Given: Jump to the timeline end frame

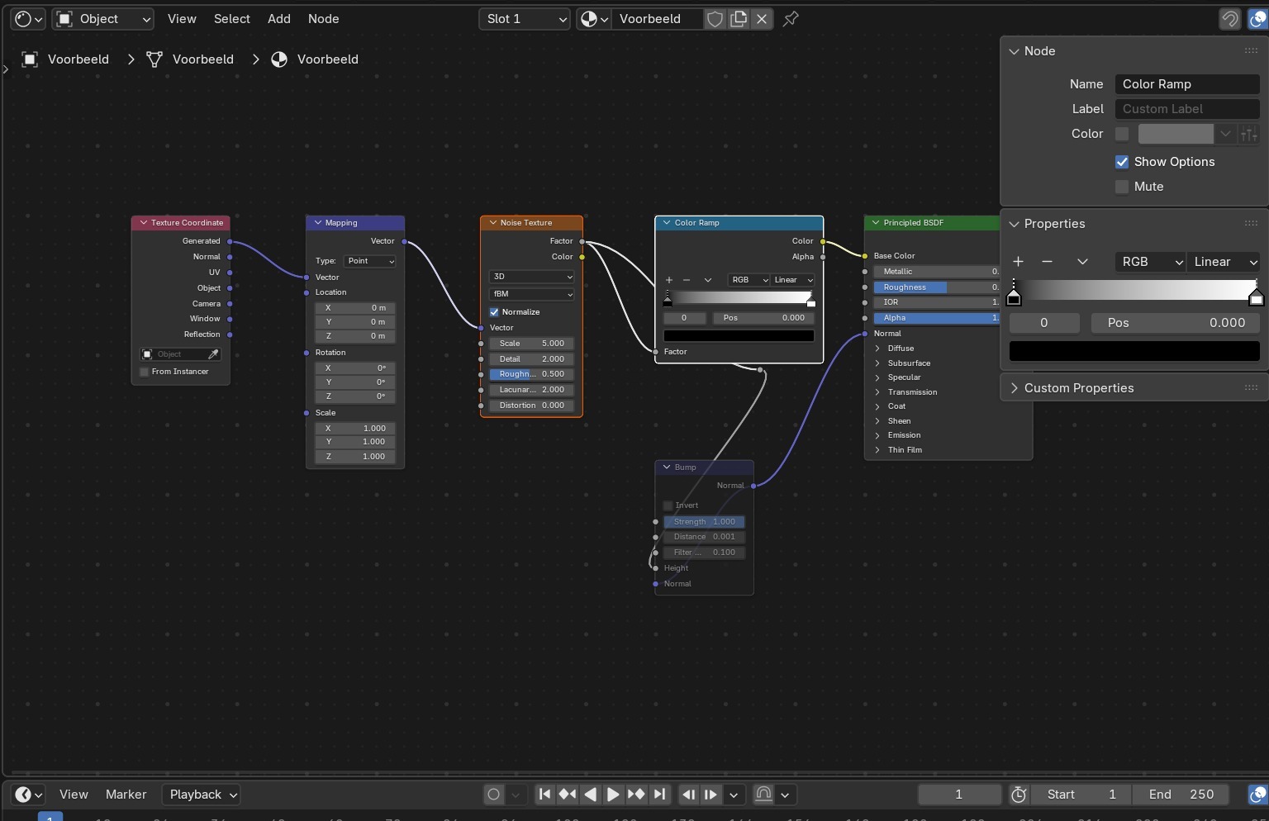Looking at the screenshot, I should [659, 794].
